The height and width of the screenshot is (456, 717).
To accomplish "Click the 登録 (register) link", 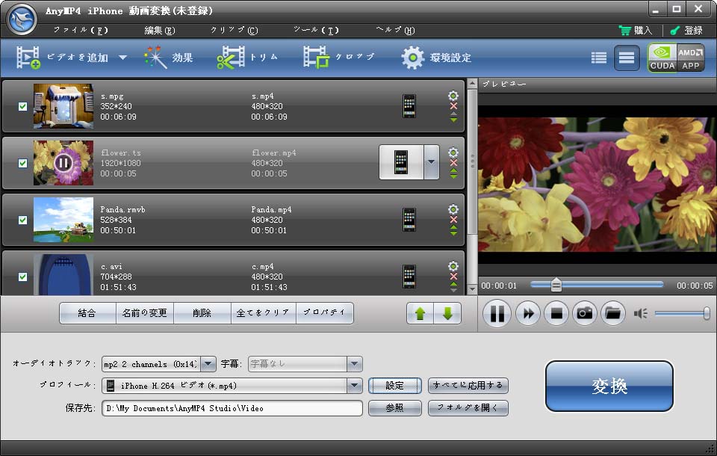I will (686, 30).
